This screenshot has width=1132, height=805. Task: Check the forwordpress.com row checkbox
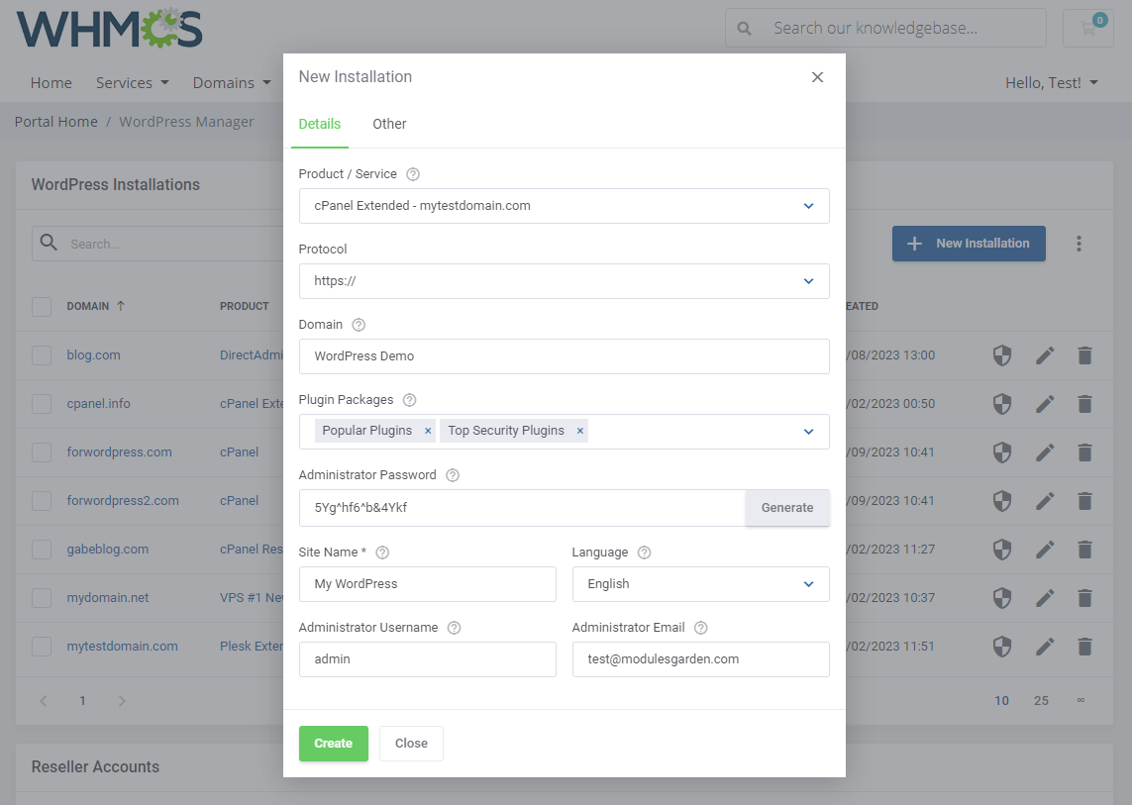click(42, 452)
